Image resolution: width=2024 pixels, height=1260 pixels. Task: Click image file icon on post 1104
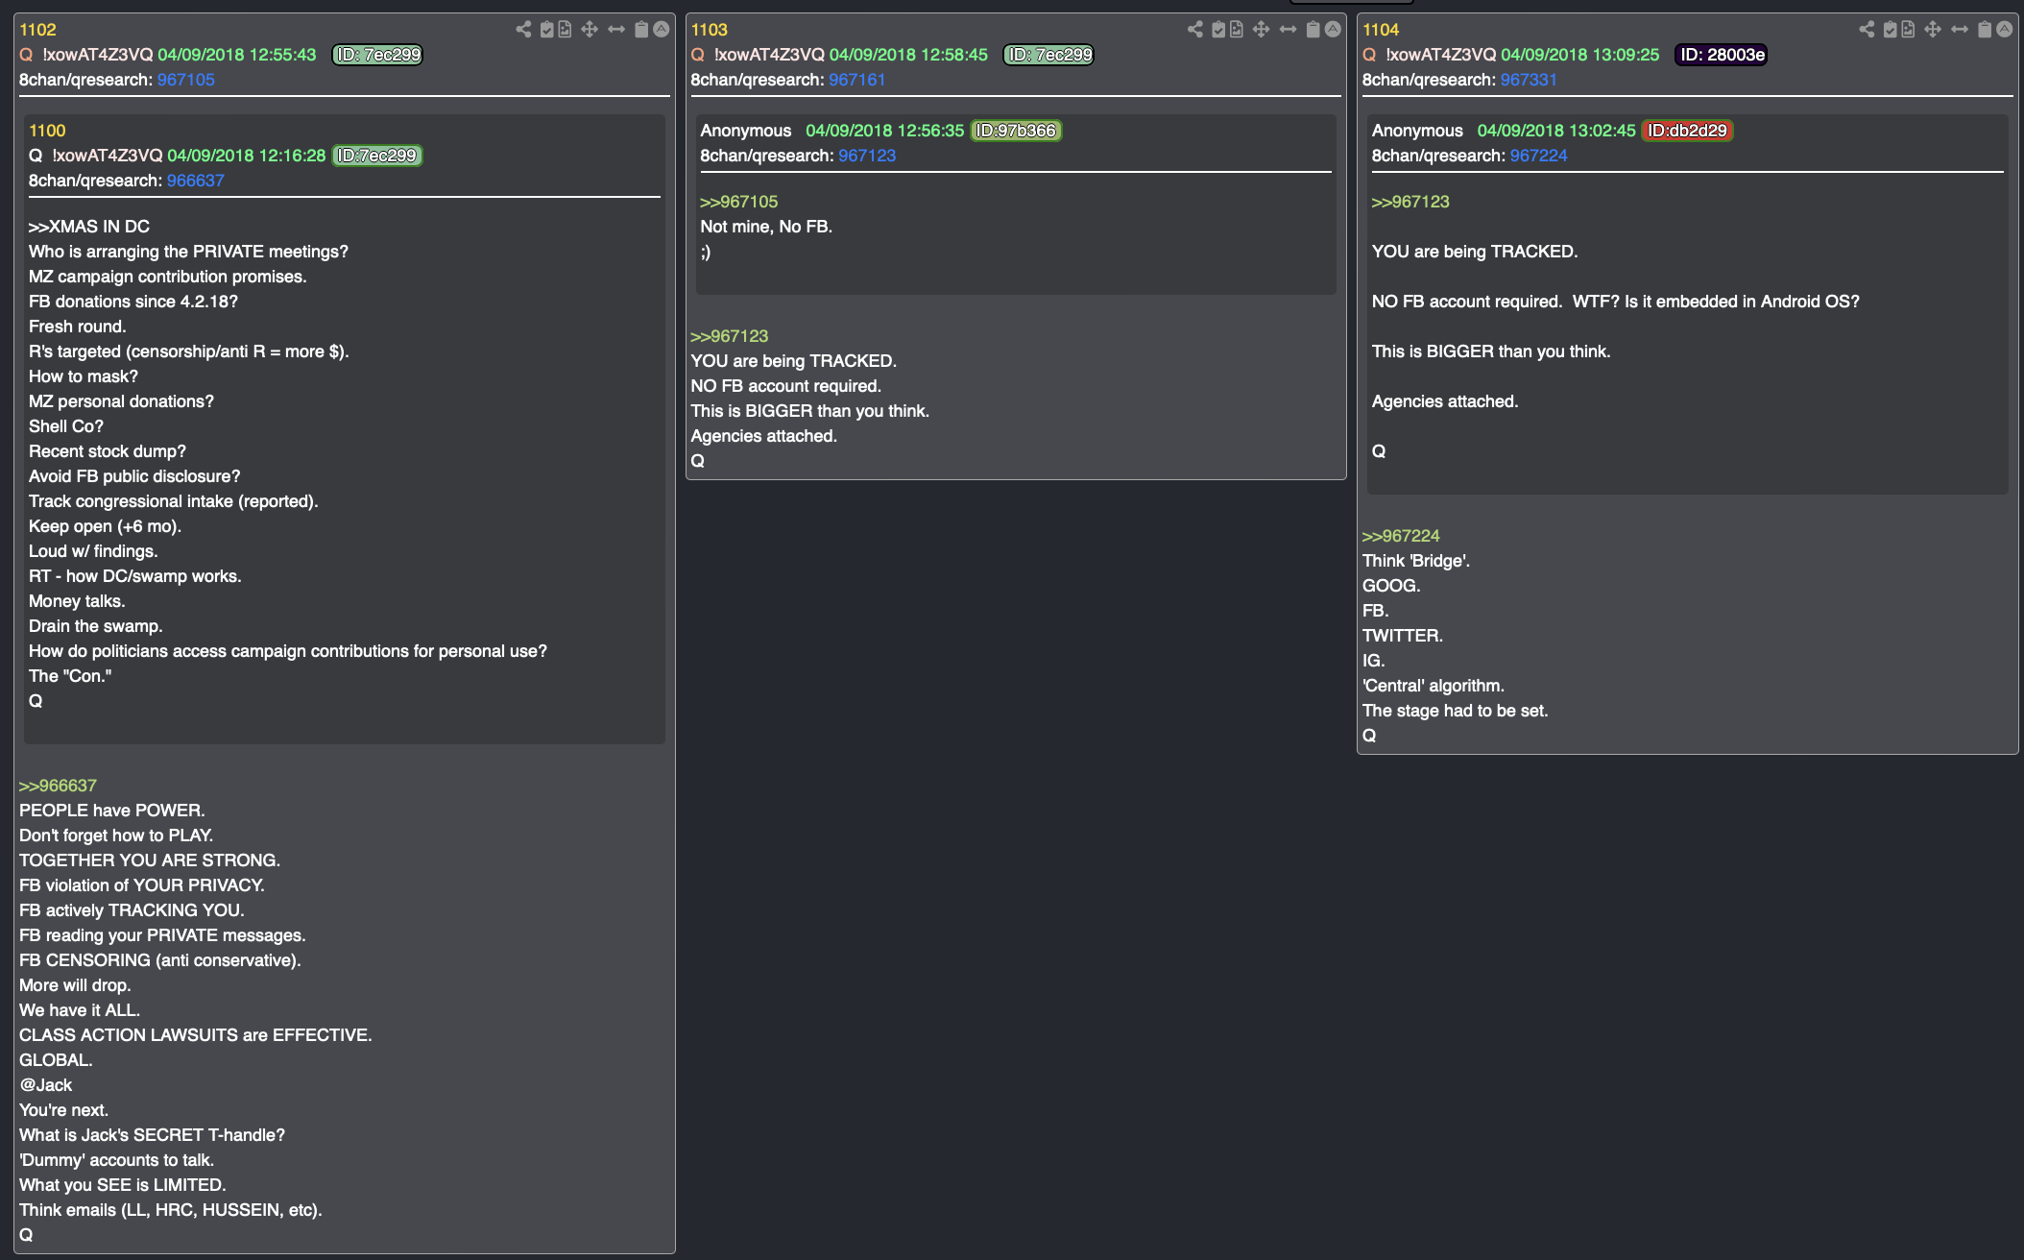(x=1908, y=30)
